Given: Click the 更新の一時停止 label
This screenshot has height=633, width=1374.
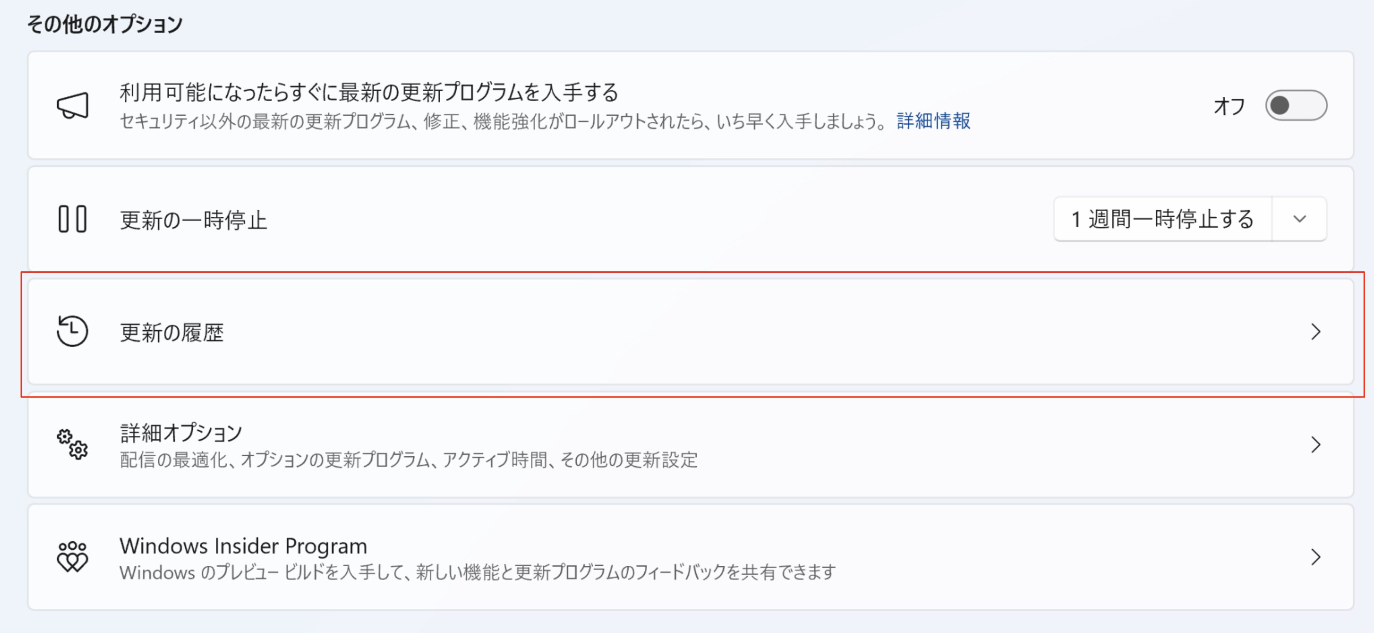Looking at the screenshot, I should coord(193,220).
